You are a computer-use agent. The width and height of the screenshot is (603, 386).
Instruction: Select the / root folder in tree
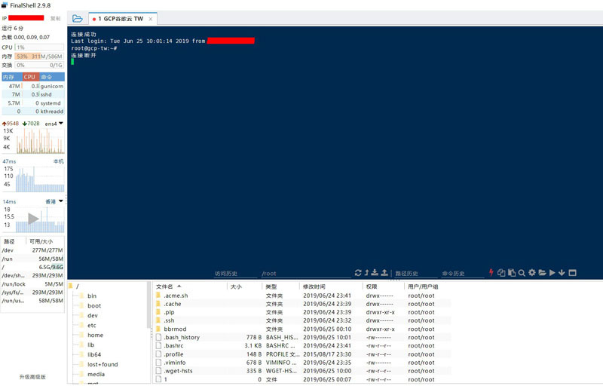74,286
